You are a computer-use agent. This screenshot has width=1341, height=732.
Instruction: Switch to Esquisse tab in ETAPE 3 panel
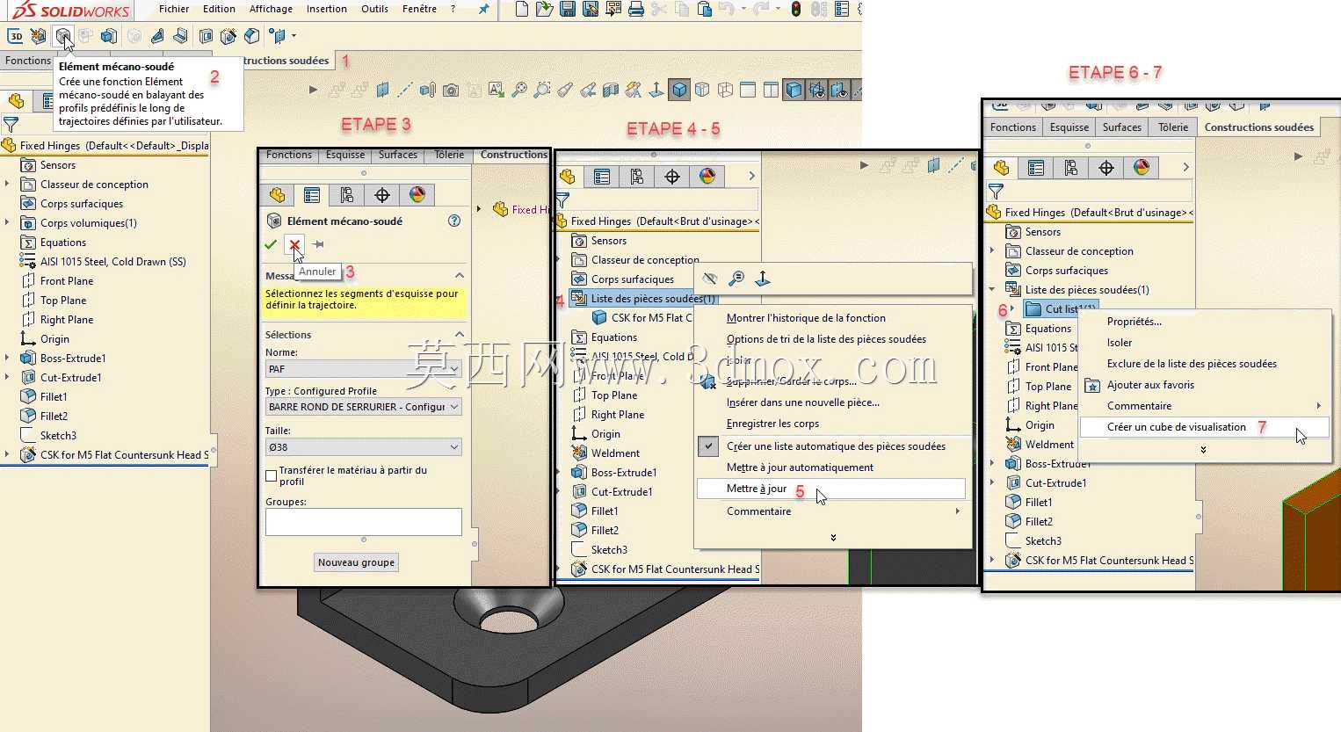point(345,155)
